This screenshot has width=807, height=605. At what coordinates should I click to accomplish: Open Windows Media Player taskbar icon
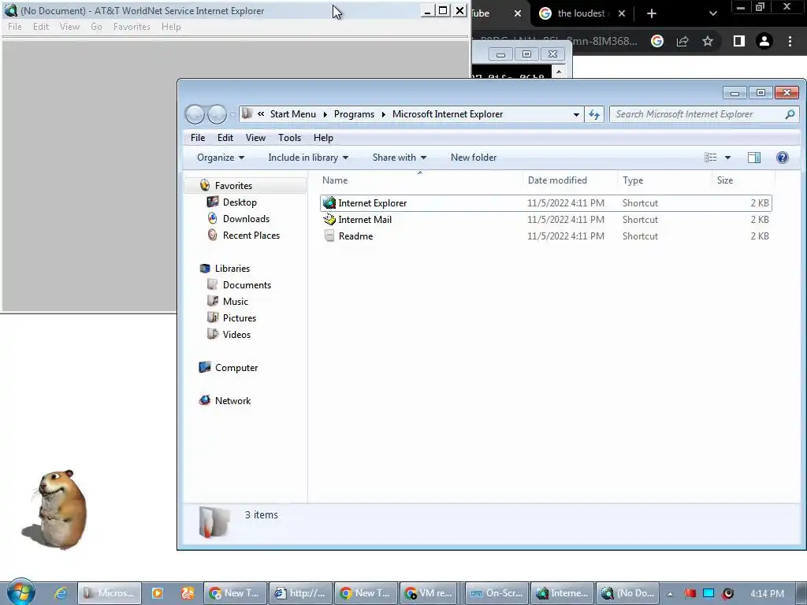coord(158,593)
